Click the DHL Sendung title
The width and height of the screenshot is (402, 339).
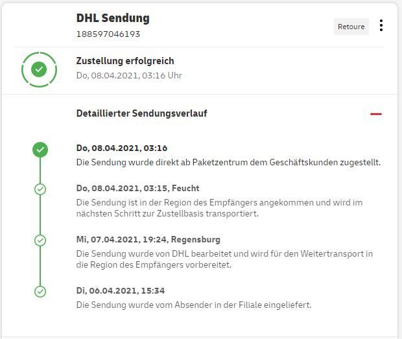113,18
